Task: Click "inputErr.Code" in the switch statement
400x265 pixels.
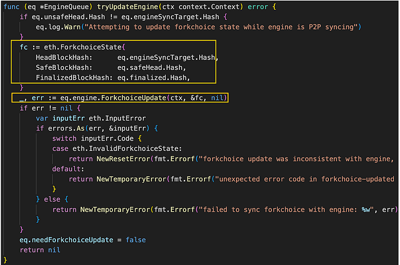Action: coord(107,139)
